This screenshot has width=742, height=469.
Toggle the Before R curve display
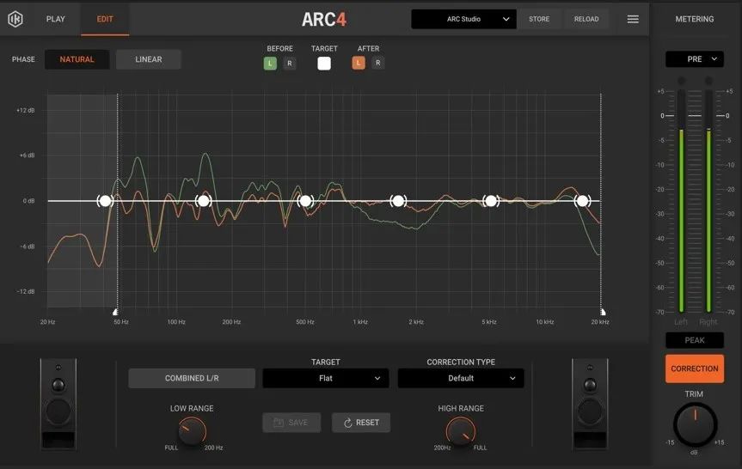290,64
